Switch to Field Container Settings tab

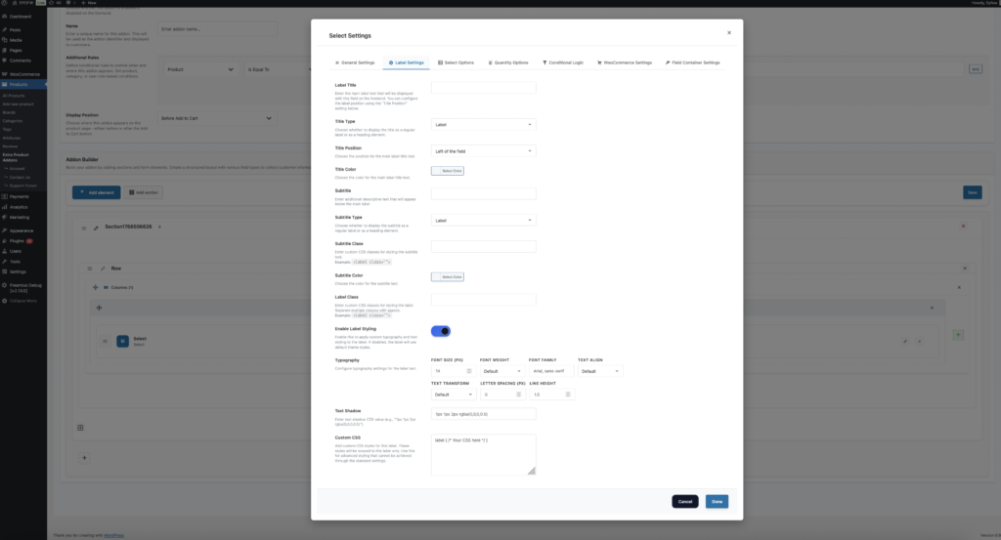(692, 62)
